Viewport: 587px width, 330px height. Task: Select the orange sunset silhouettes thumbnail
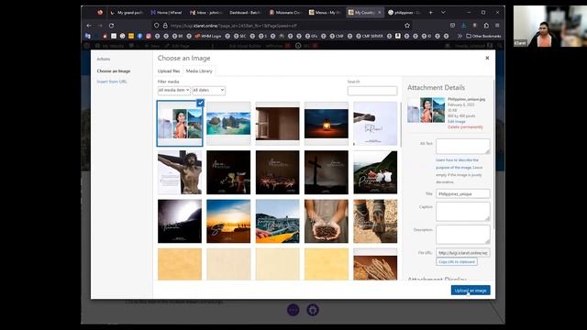pyautogui.click(x=228, y=221)
